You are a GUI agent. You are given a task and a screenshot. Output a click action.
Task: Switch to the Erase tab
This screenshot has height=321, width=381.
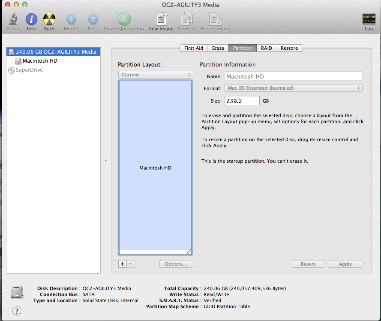pos(218,48)
